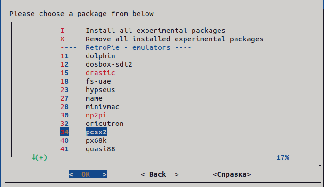
Task: Select Remove all installed experimental packages
Action: coord(175,39)
